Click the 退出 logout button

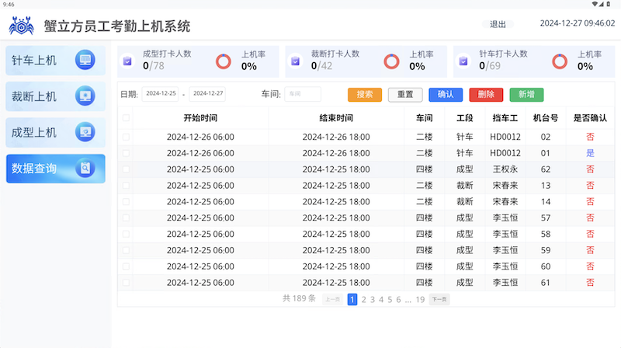(498, 25)
